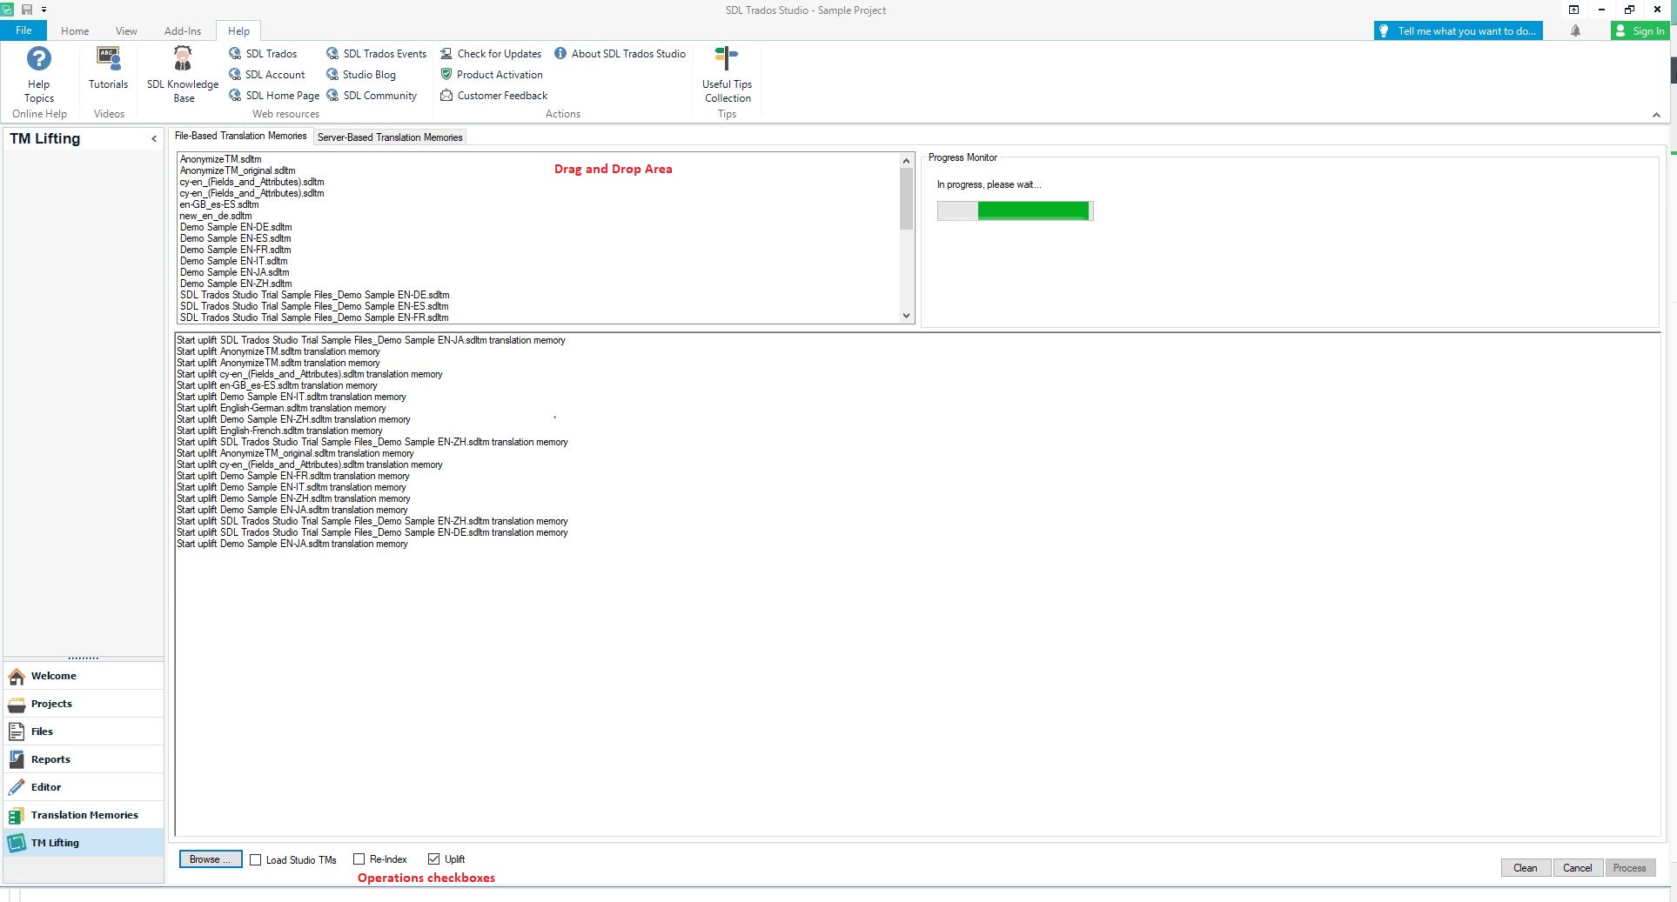
Task: Select File-Based Translation Memories tab
Action: tap(241, 136)
